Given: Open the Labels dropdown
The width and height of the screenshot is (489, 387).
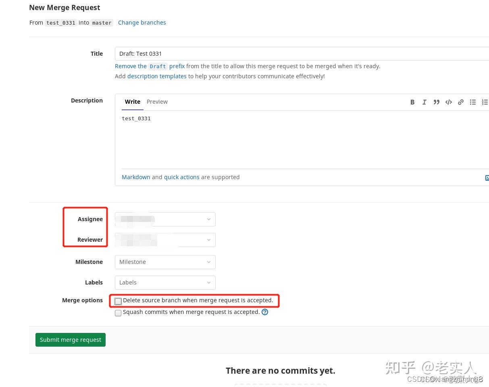Looking at the screenshot, I should click(x=165, y=282).
